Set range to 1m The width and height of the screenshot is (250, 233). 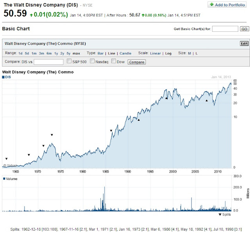coord(34,53)
